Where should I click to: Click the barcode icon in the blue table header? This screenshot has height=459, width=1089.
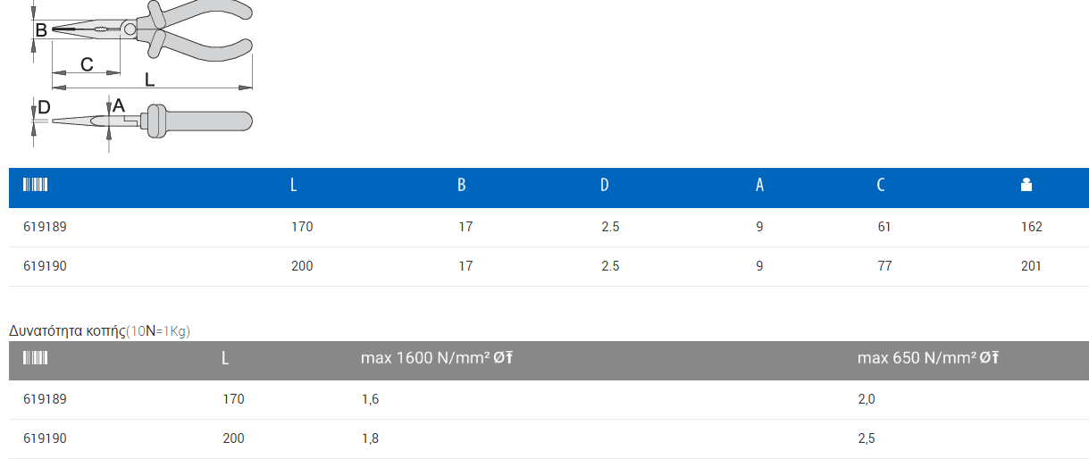(35, 185)
